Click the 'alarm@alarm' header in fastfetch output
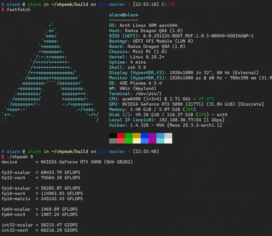 click(x=124, y=15)
